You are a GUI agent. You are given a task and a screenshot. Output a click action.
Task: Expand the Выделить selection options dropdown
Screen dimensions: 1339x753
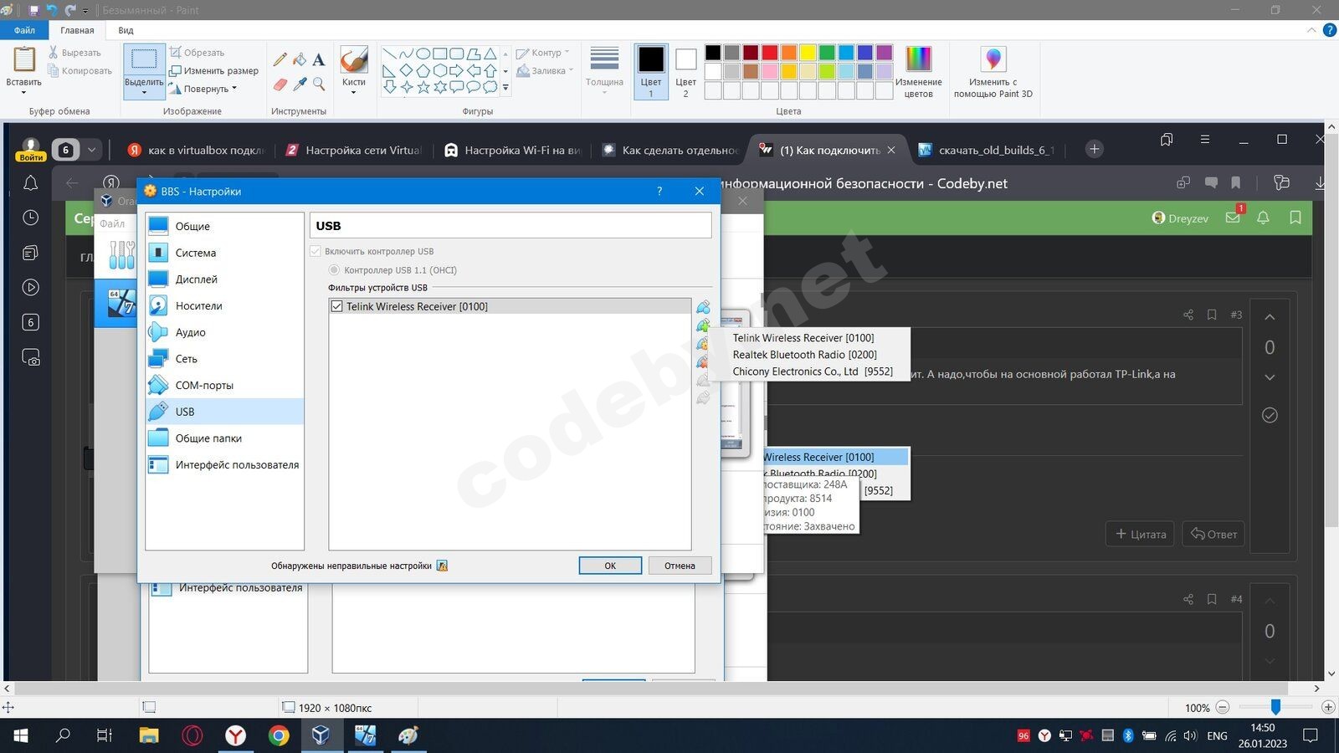click(144, 92)
